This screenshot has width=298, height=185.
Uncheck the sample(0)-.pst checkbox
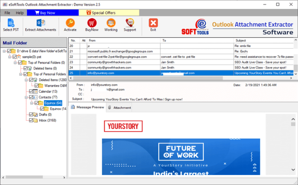[14, 57]
